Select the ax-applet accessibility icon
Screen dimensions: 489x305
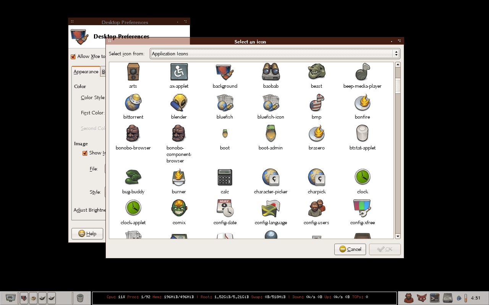click(x=179, y=72)
